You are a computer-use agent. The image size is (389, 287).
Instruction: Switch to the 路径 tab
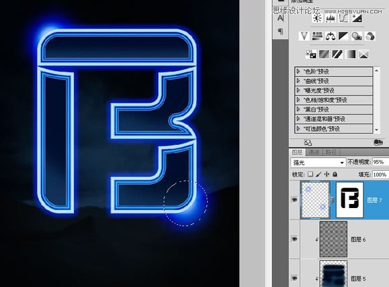pos(331,152)
